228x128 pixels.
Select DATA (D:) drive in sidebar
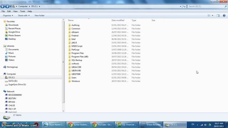13,81
